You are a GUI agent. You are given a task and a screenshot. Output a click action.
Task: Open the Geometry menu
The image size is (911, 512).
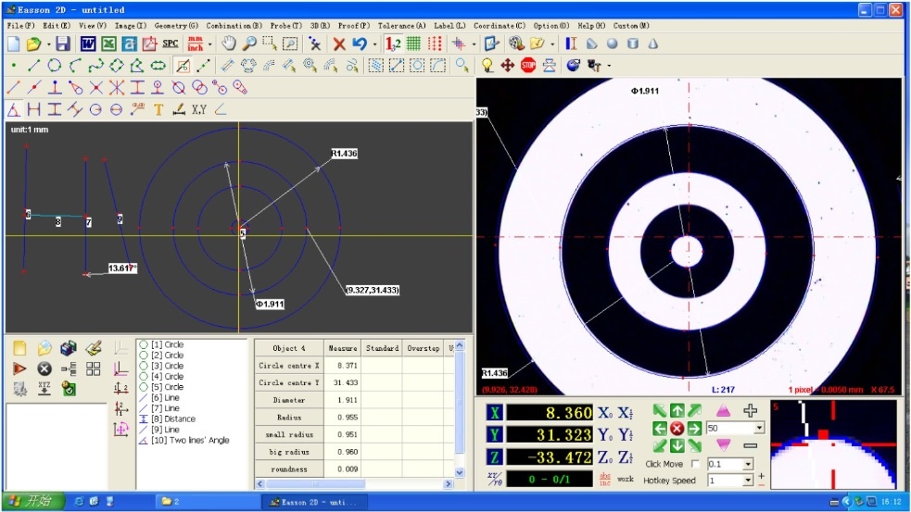point(176,26)
